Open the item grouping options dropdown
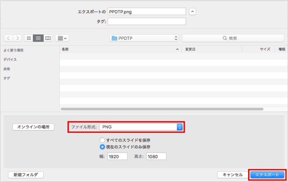This screenshot has width=288, height=182. (x=62, y=38)
